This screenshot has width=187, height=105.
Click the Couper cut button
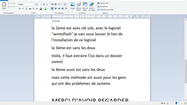point(12,3)
